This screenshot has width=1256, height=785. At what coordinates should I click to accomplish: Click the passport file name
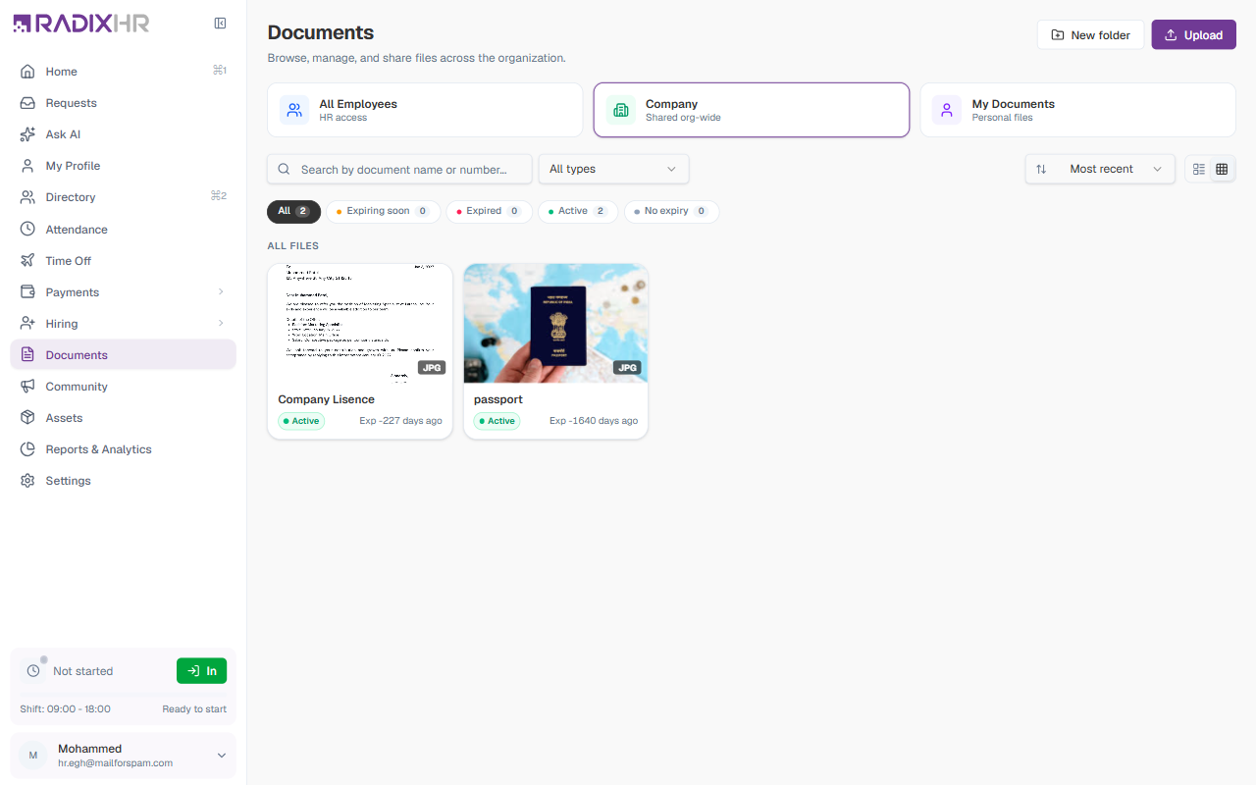[x=498, y=399]
